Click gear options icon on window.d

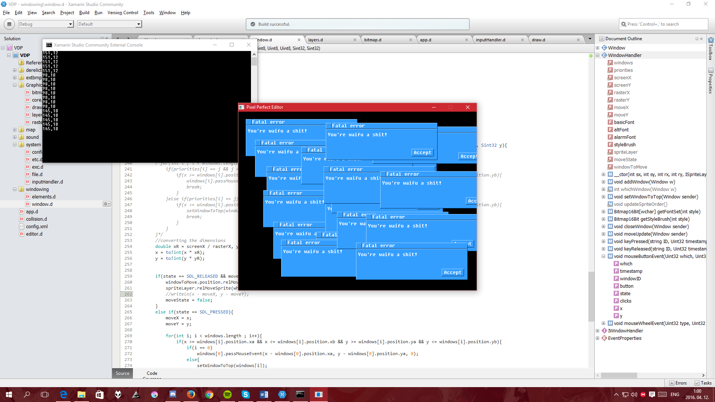coord(107,204)
